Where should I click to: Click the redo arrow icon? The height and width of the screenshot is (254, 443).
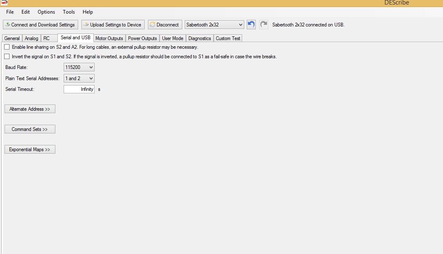(264, 25)
